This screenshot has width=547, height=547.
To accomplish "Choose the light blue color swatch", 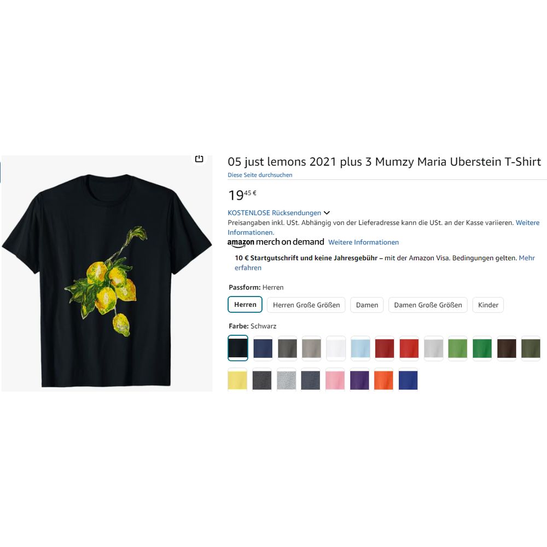I will (360, 348).
